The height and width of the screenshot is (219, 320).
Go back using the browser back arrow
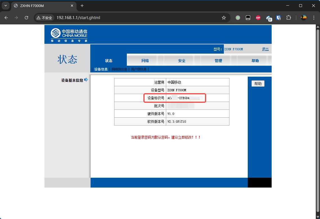[x=6, y=18]
